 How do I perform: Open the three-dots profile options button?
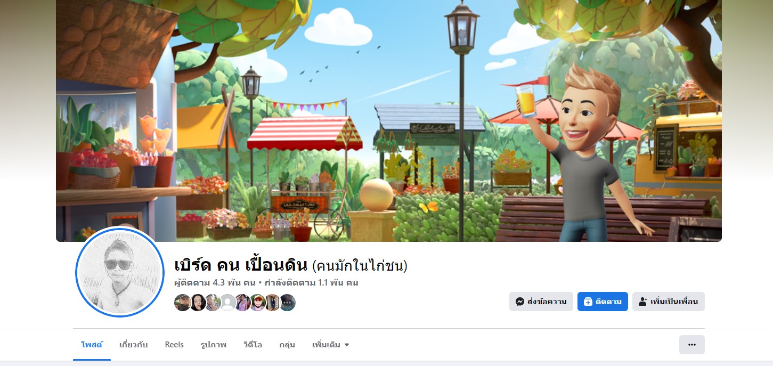point(691,345)
